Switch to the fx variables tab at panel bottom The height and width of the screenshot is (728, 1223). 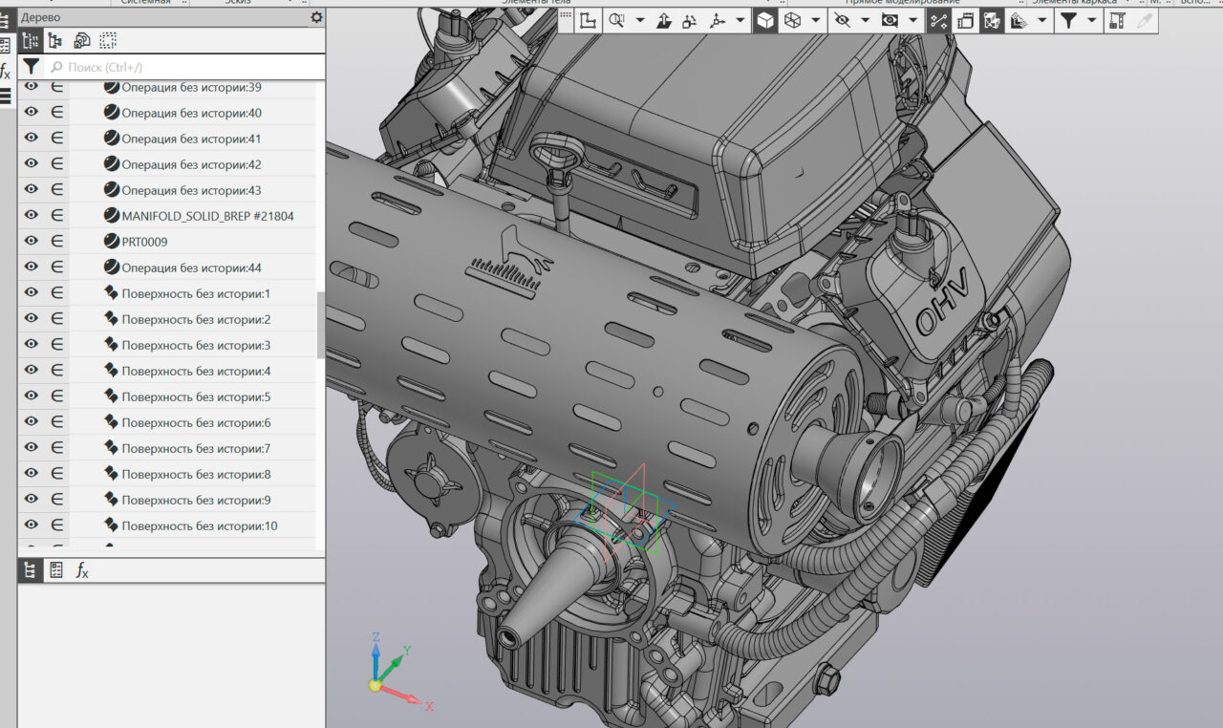pos(82,570)
